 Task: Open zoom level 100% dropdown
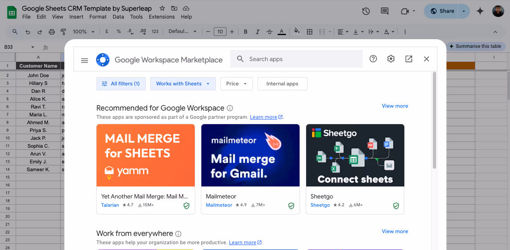pyautogui.click(x=84, y=32)
